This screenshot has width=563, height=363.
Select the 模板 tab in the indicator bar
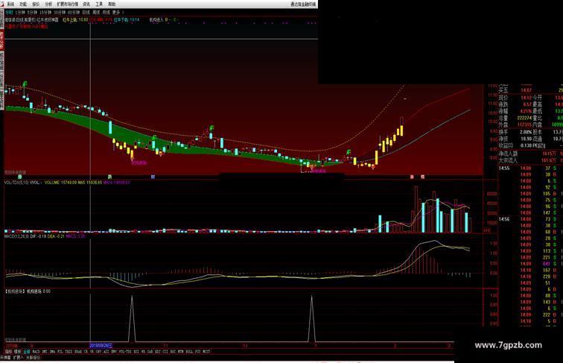pyautogui.click(x=17, y=352)
